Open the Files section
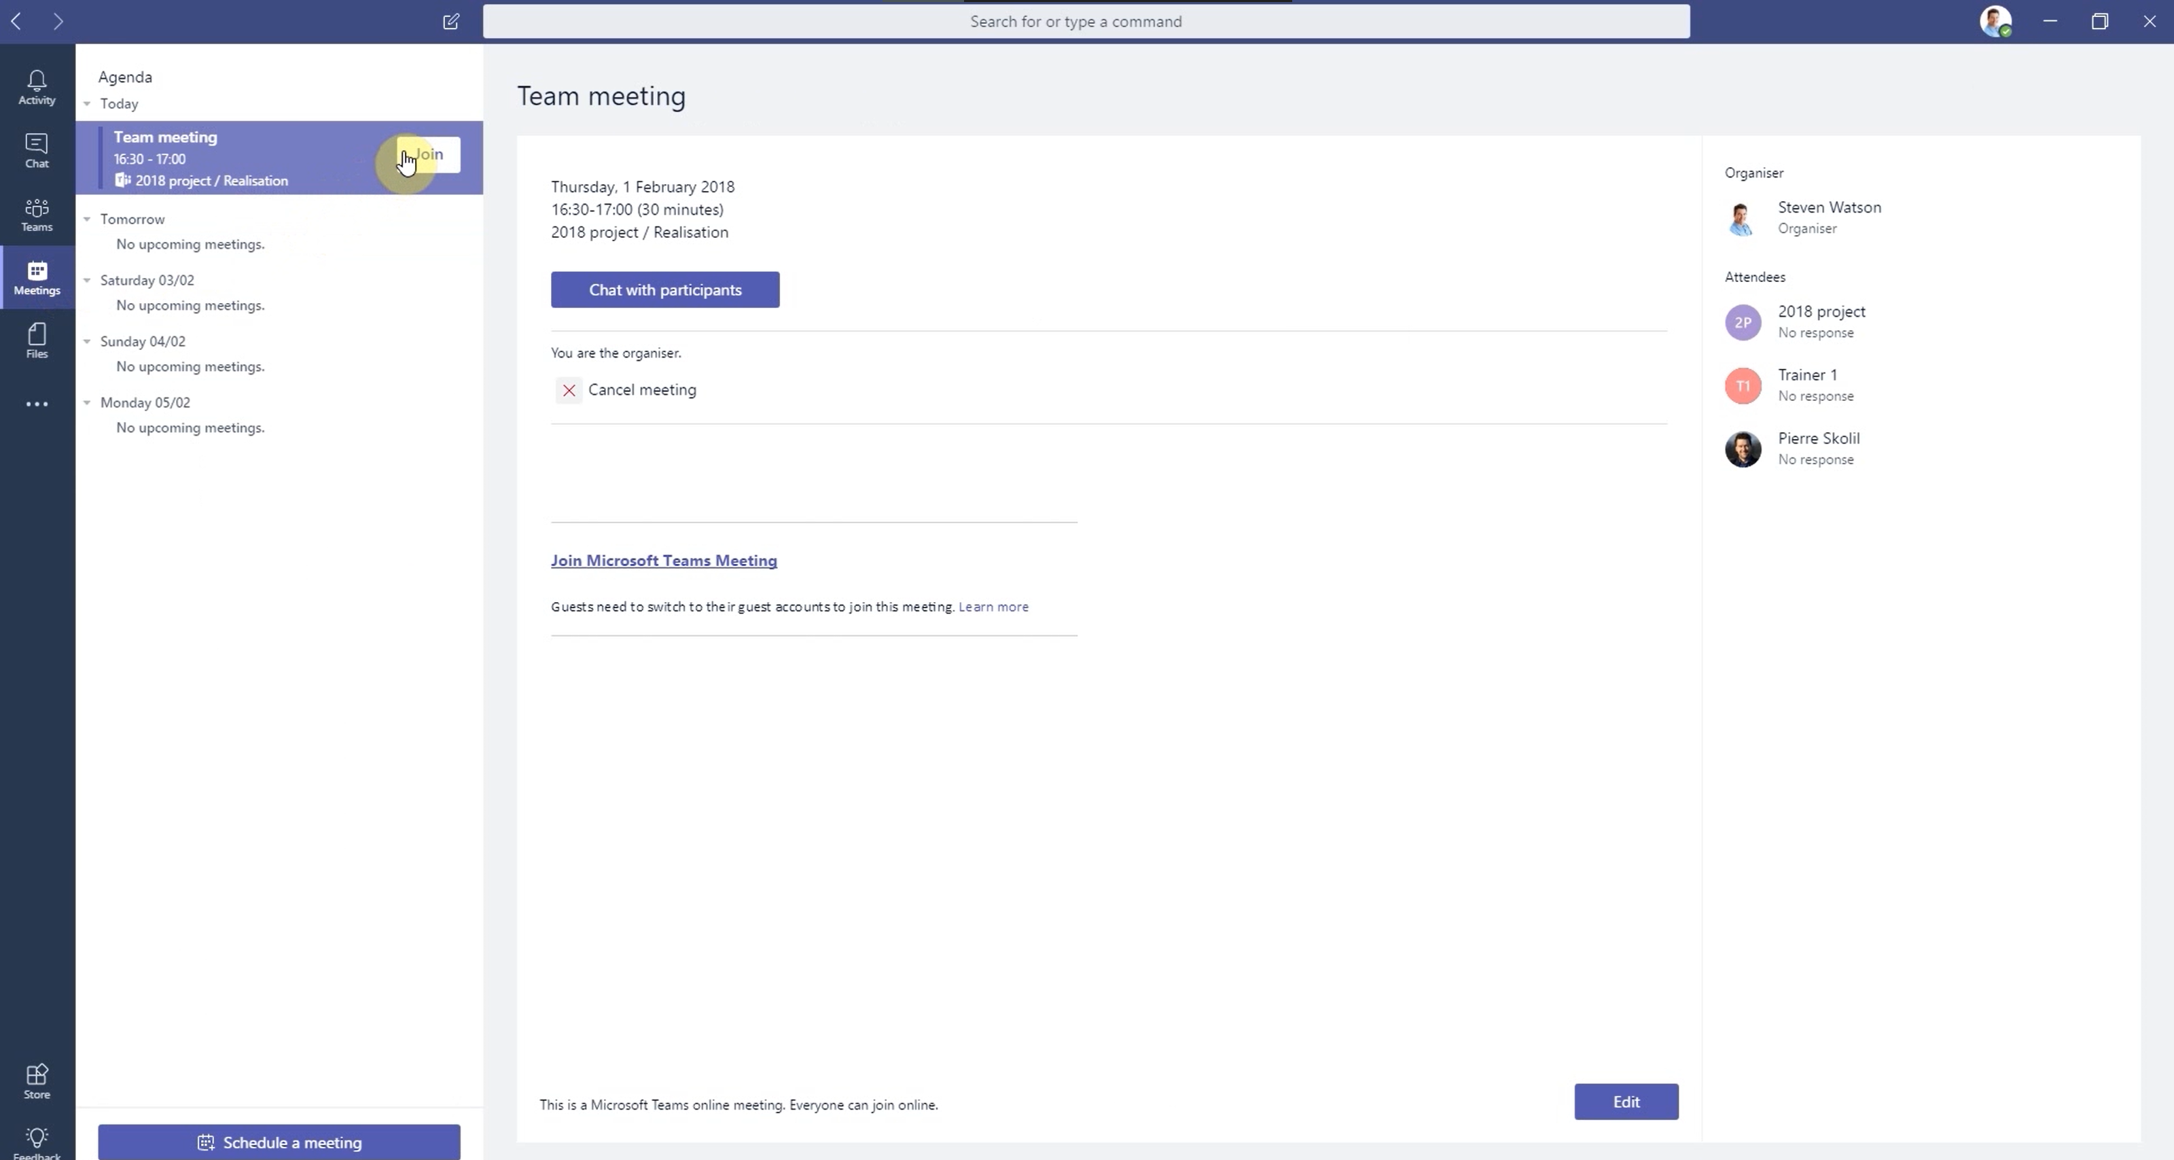Viewport: 2174px width, 1160px height. 37,341
